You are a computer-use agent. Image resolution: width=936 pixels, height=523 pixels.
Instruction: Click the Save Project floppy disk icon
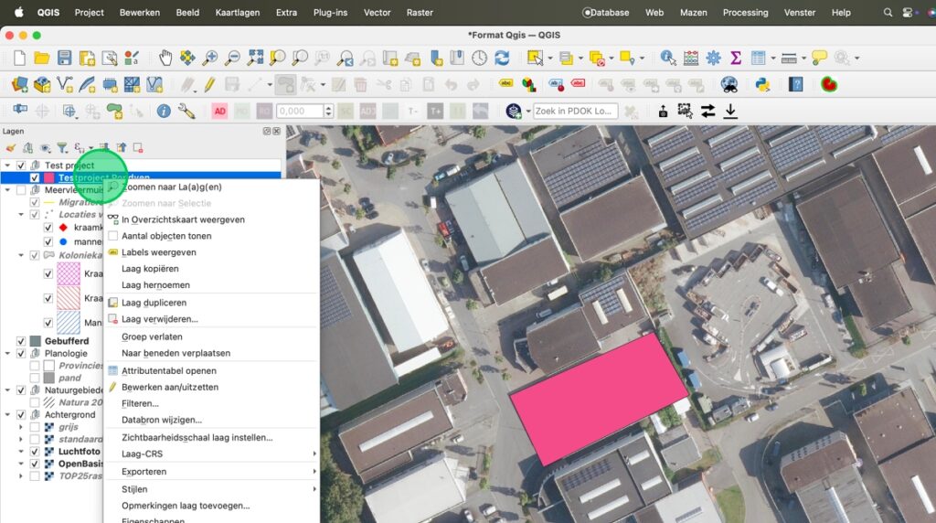tap(64, 58)
